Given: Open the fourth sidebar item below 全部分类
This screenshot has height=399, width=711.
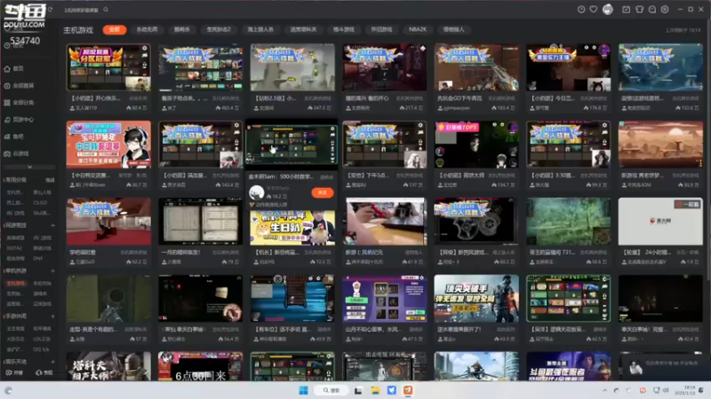Looking at the screenshot, I should click(19, 120).
